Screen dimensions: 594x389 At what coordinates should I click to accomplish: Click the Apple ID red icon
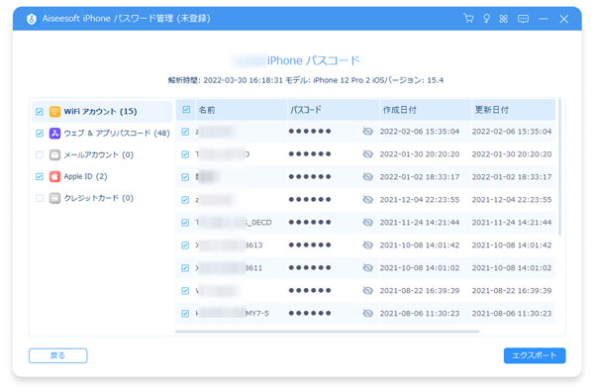coord(54,176)
